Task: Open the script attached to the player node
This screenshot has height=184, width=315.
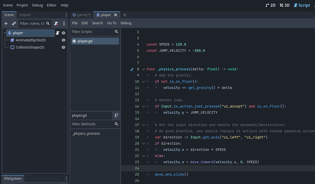Action: point(58,33)
